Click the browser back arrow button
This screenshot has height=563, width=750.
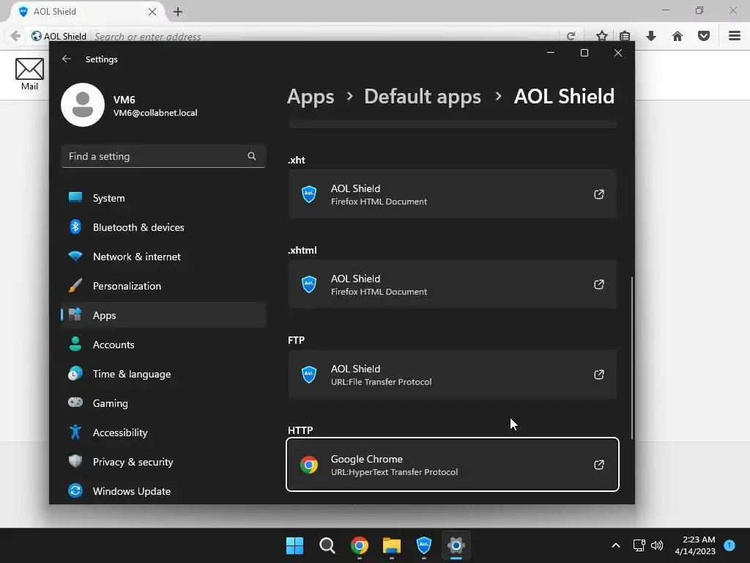coord(15,36)
